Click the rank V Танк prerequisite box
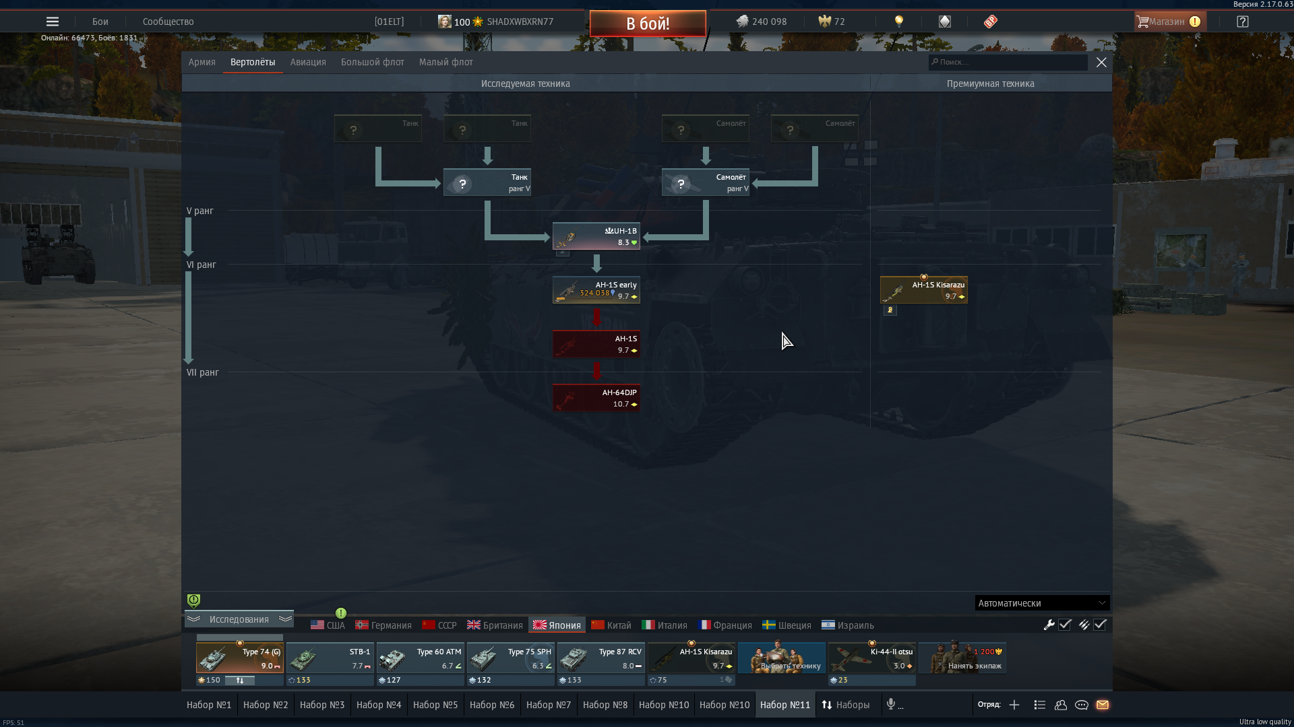Viewport: 1294px width, 727px height. coord(487,182)
